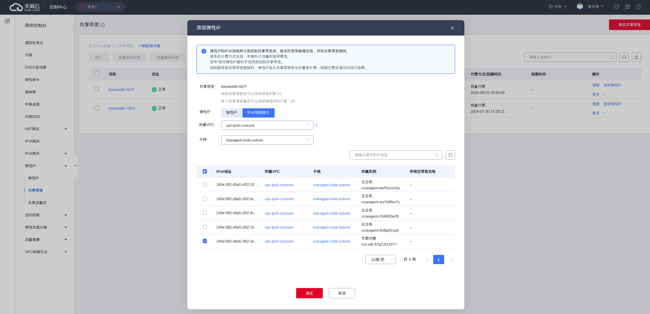Image resolution: width=650 pixels, height=314 pixels.
Task: Select 共享流量包 in the sidebar
Action: [x=37, y=203]
